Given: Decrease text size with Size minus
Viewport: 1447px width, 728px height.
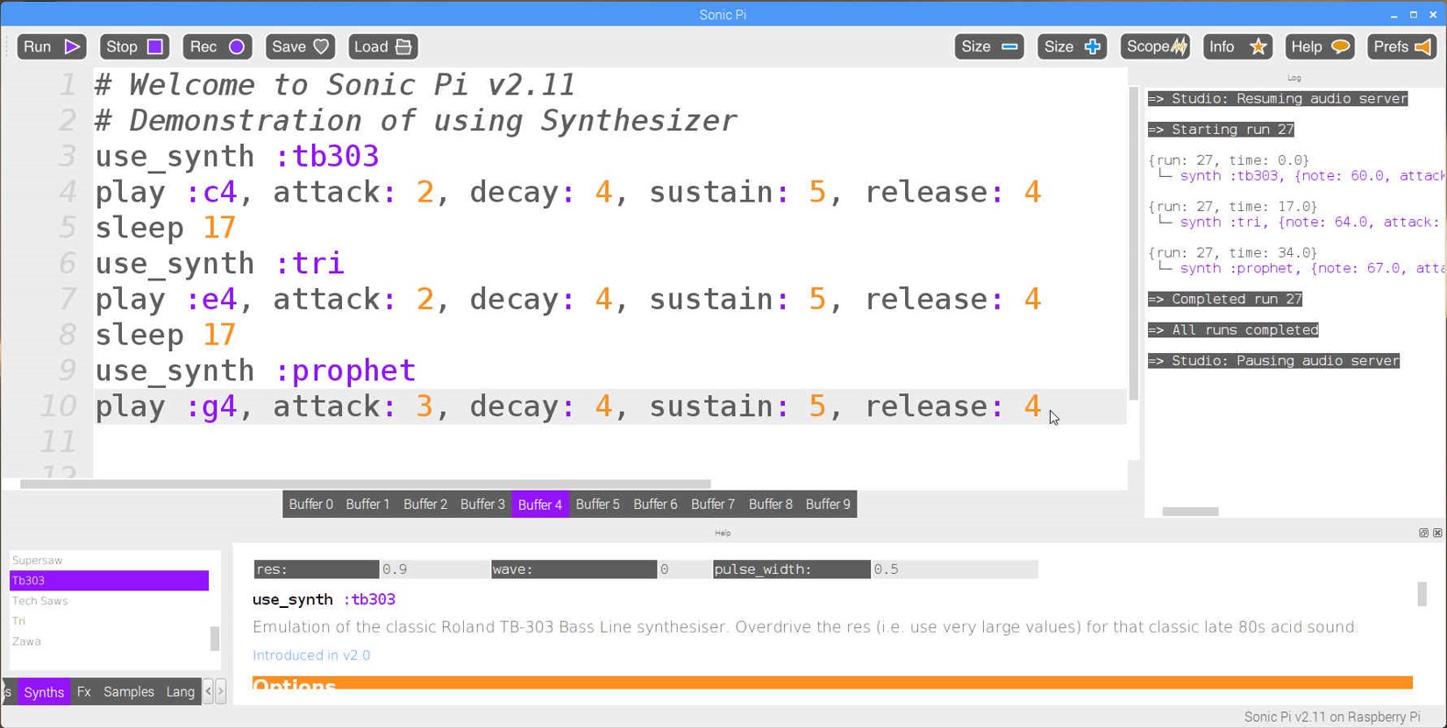Looking at the screenshot, I should 989,46.
